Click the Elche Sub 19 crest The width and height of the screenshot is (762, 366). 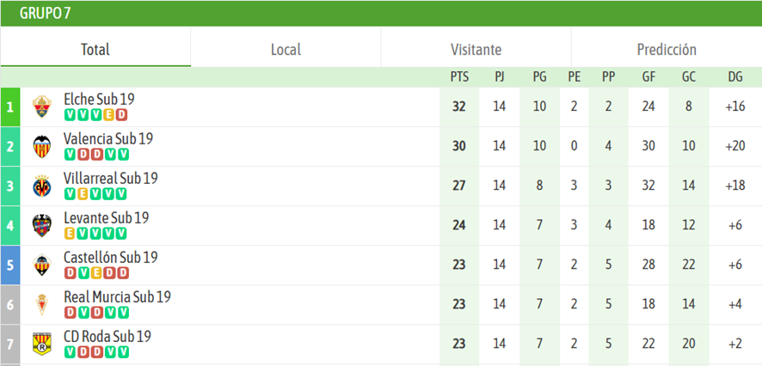click(42, 107)
